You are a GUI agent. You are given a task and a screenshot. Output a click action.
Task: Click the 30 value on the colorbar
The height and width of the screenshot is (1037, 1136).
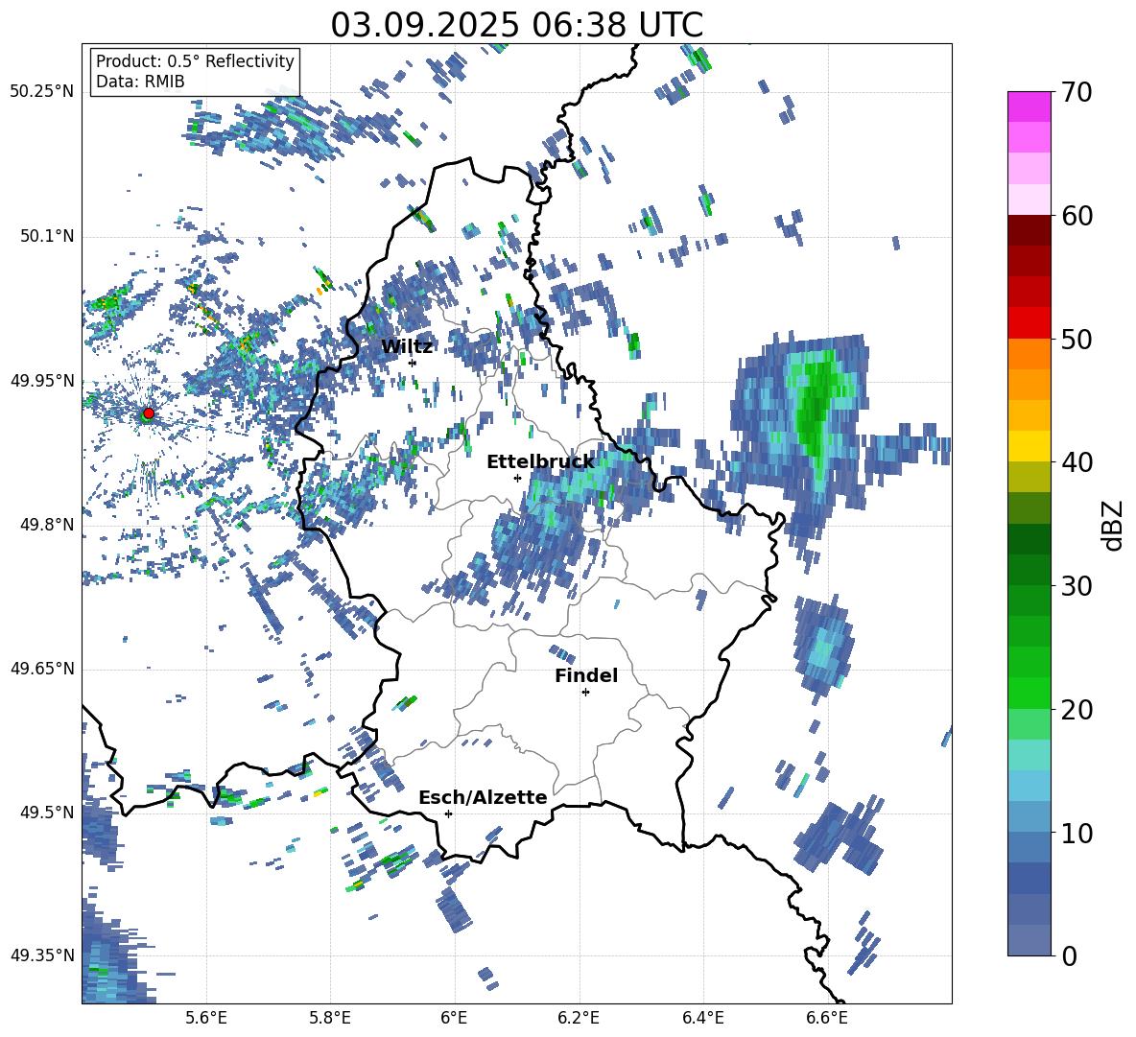(1077, 586)
